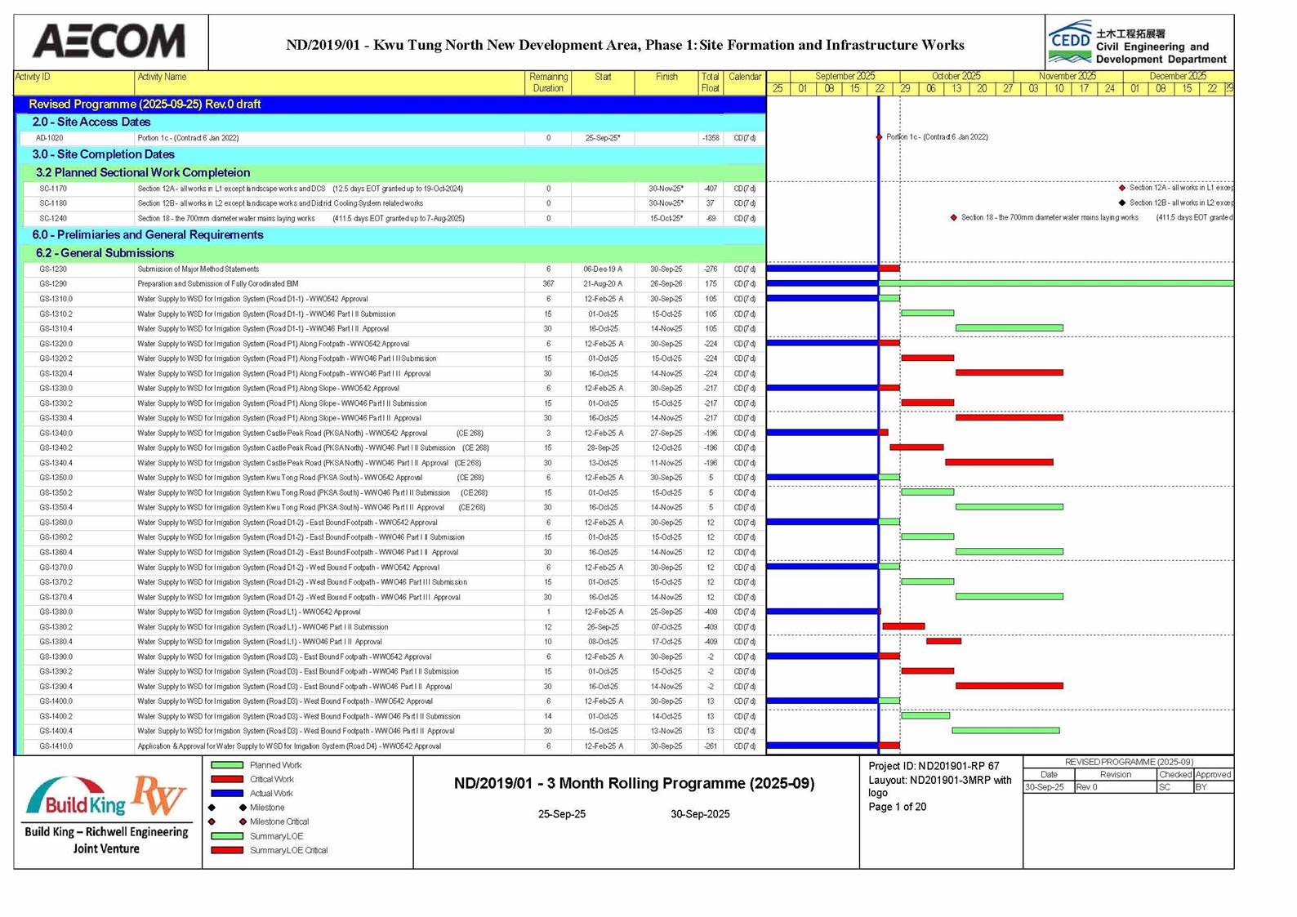This screenshot has width=1297, height=917.
Task: Click the CEDD department logo
Action: 1070,44
